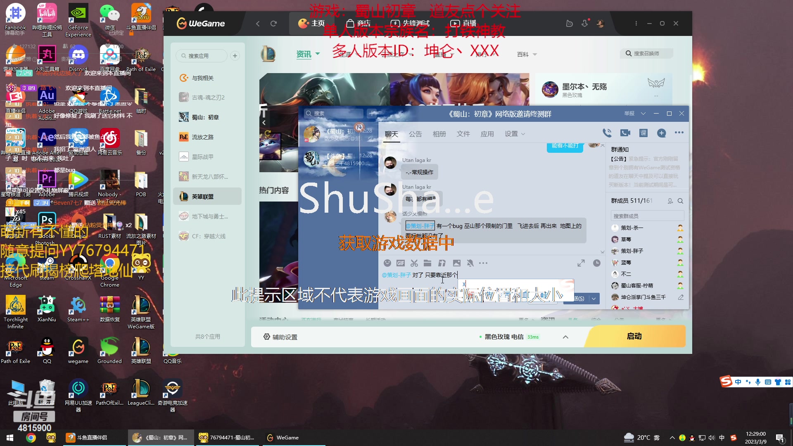Select 与我相关 in the WeGame sidebar

207,78
